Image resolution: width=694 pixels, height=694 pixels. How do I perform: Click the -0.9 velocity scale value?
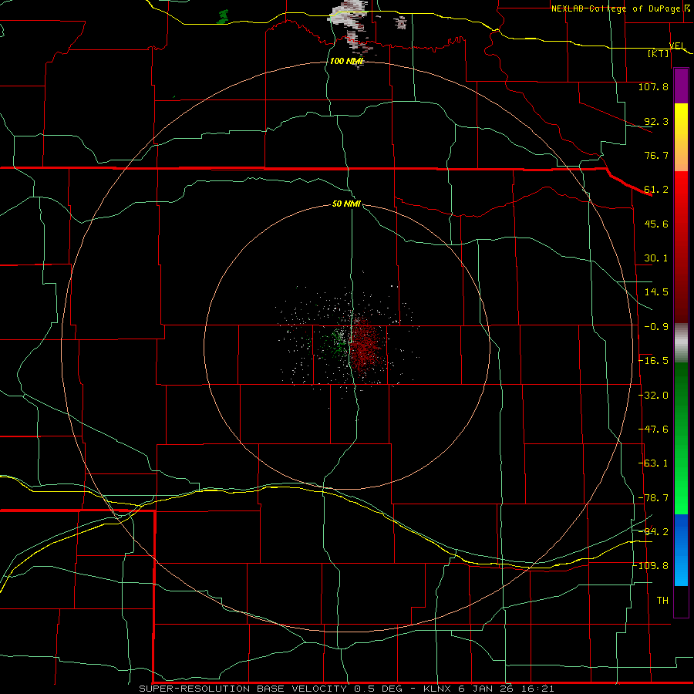[x=656, y=327]
